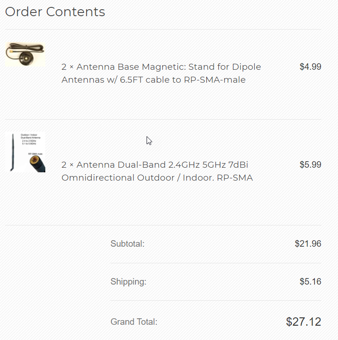Select the $27.12 grand total amount
This screenshot has width=338, height=340.
303,322
